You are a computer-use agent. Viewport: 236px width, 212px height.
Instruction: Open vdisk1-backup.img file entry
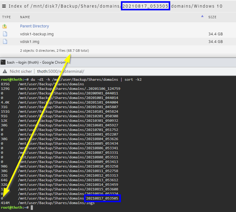(x=37, y=34)
